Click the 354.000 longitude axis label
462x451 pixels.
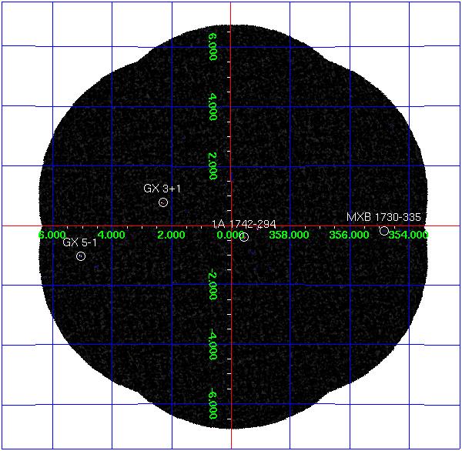408,235
